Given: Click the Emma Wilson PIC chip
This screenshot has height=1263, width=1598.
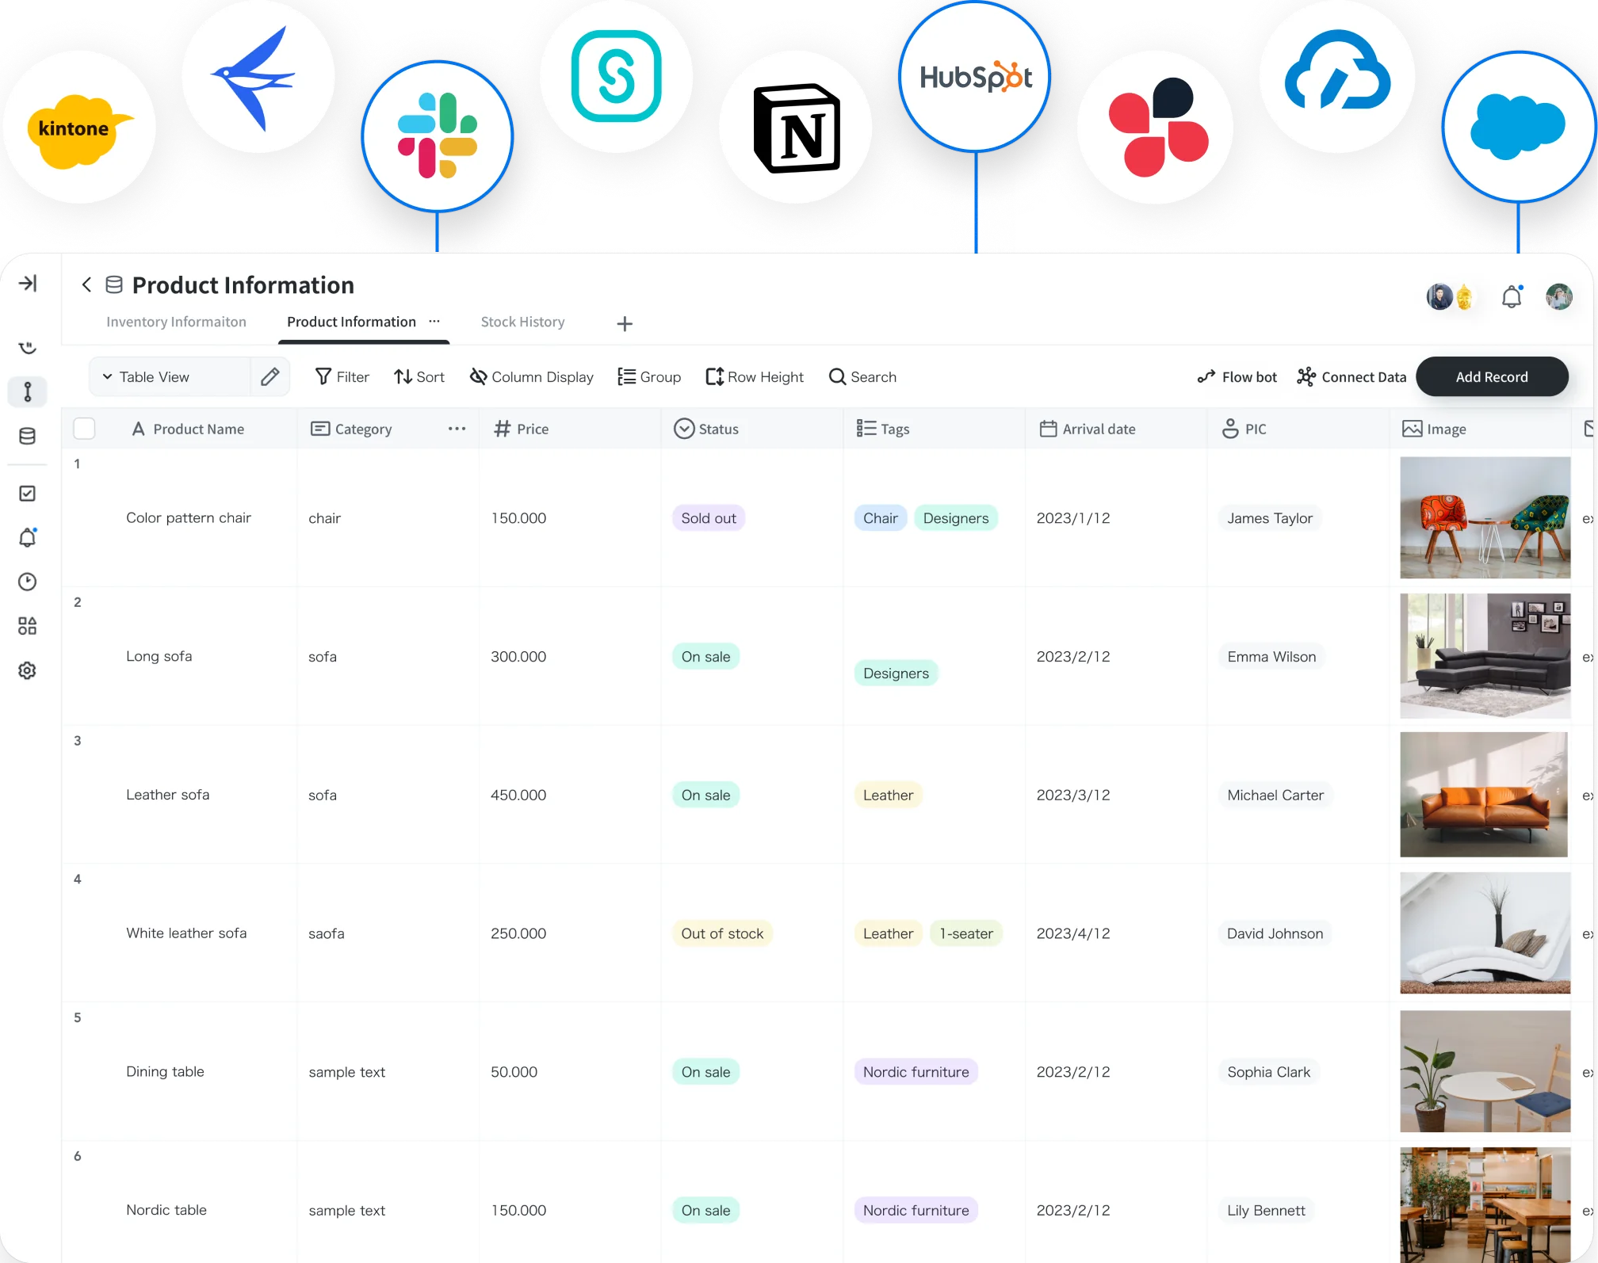Looking at the screenshot, I should click(x=1271, y=657).
